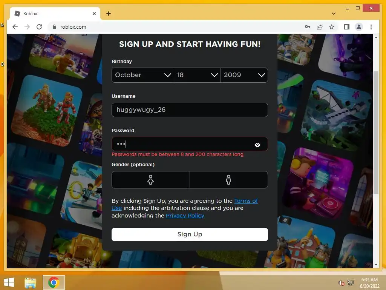Open the Terms of Use link

coord(246,201)
